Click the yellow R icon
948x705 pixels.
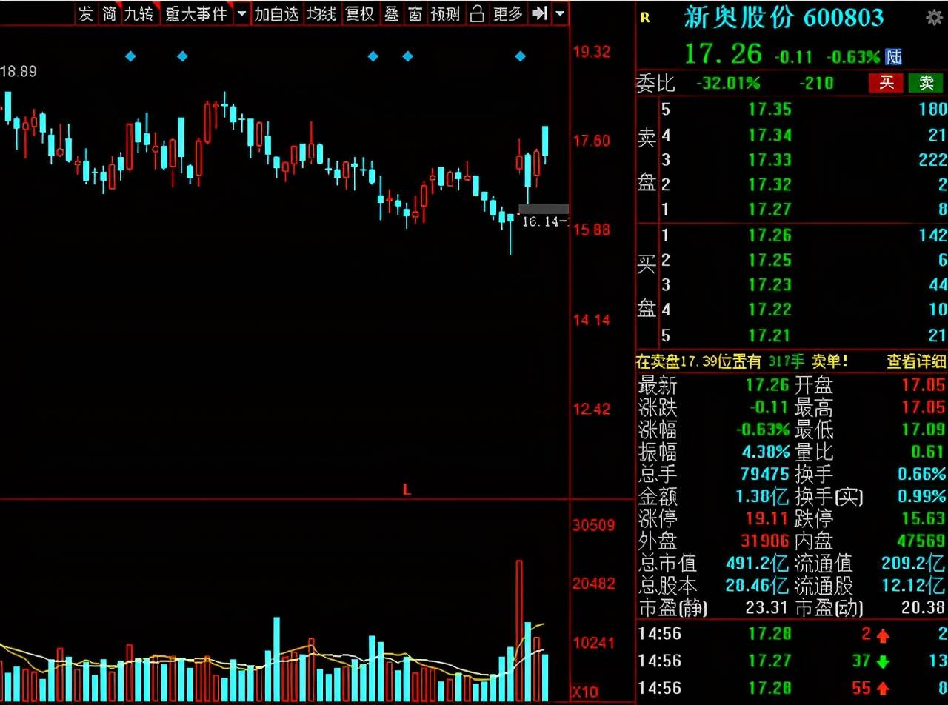[x=645, y=18]
